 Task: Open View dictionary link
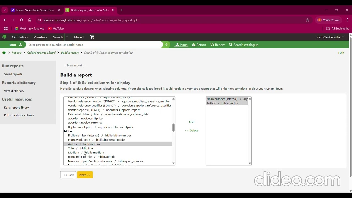click(14, 91)
